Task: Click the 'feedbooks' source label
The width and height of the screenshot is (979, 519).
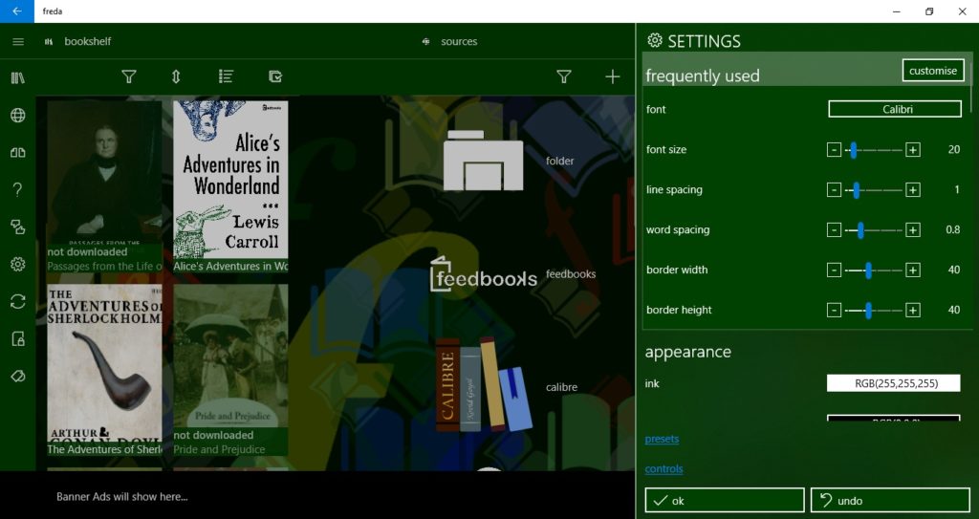Action: [571, 273]
